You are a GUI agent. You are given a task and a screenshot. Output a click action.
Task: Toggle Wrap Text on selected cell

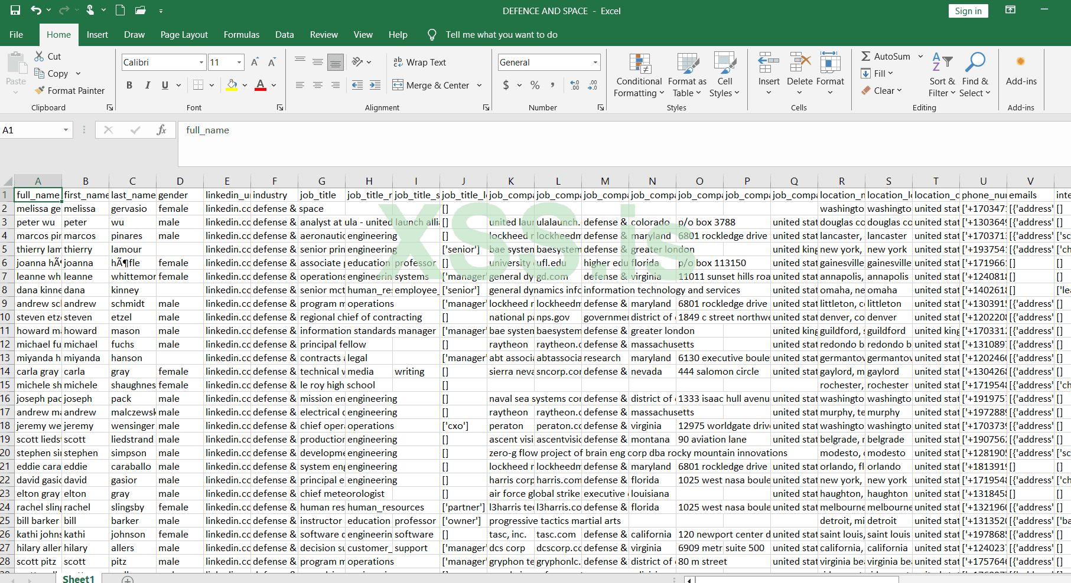(x=419, y=62)
